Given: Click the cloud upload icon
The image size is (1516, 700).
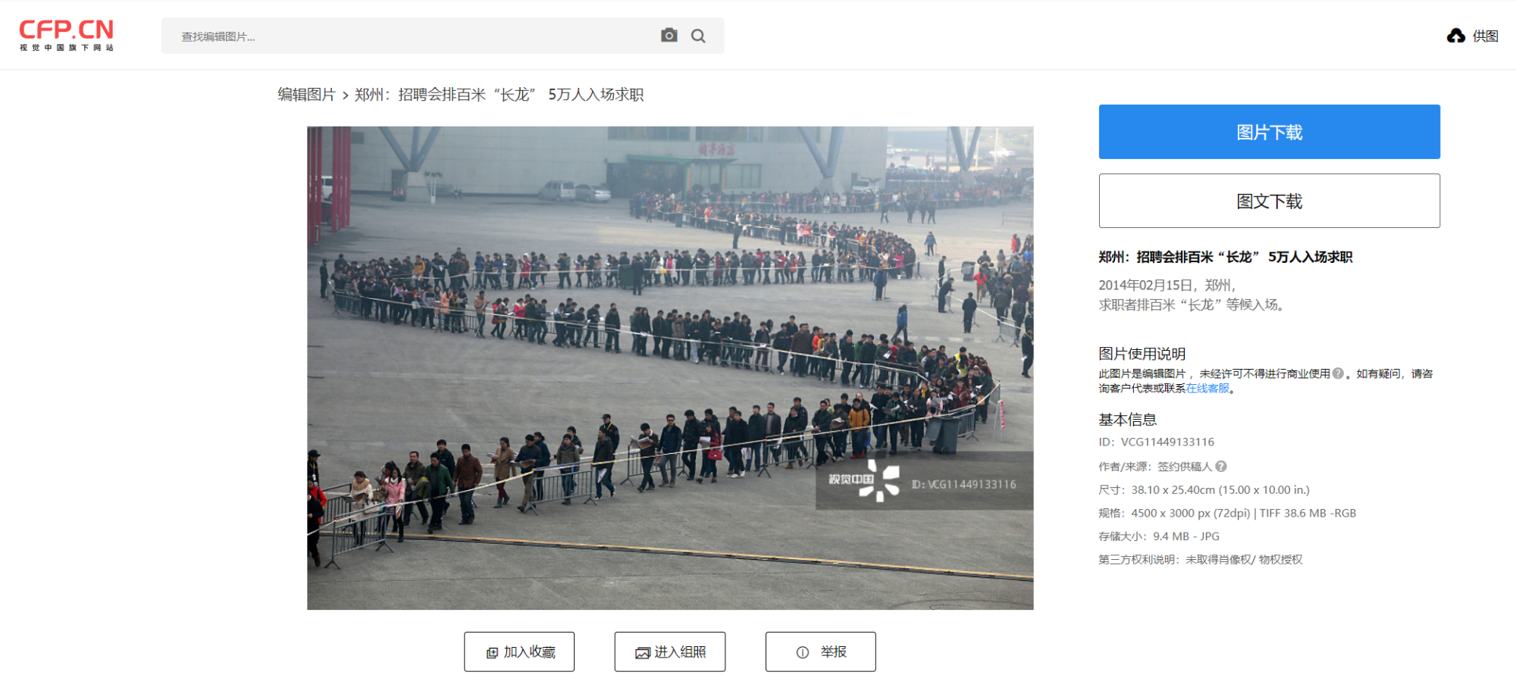Looking at the screenshot, I should pyautogui.click(x=1455, y=36).
